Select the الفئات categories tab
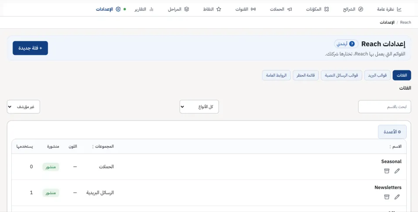 coord(402,75)
